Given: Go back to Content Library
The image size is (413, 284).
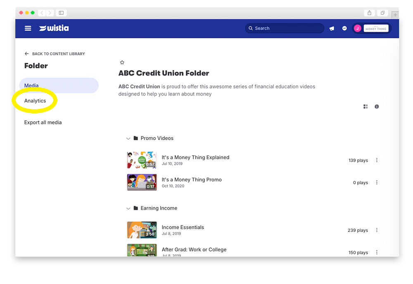Looking at the screenshot, I should click(x=55, y=54).
